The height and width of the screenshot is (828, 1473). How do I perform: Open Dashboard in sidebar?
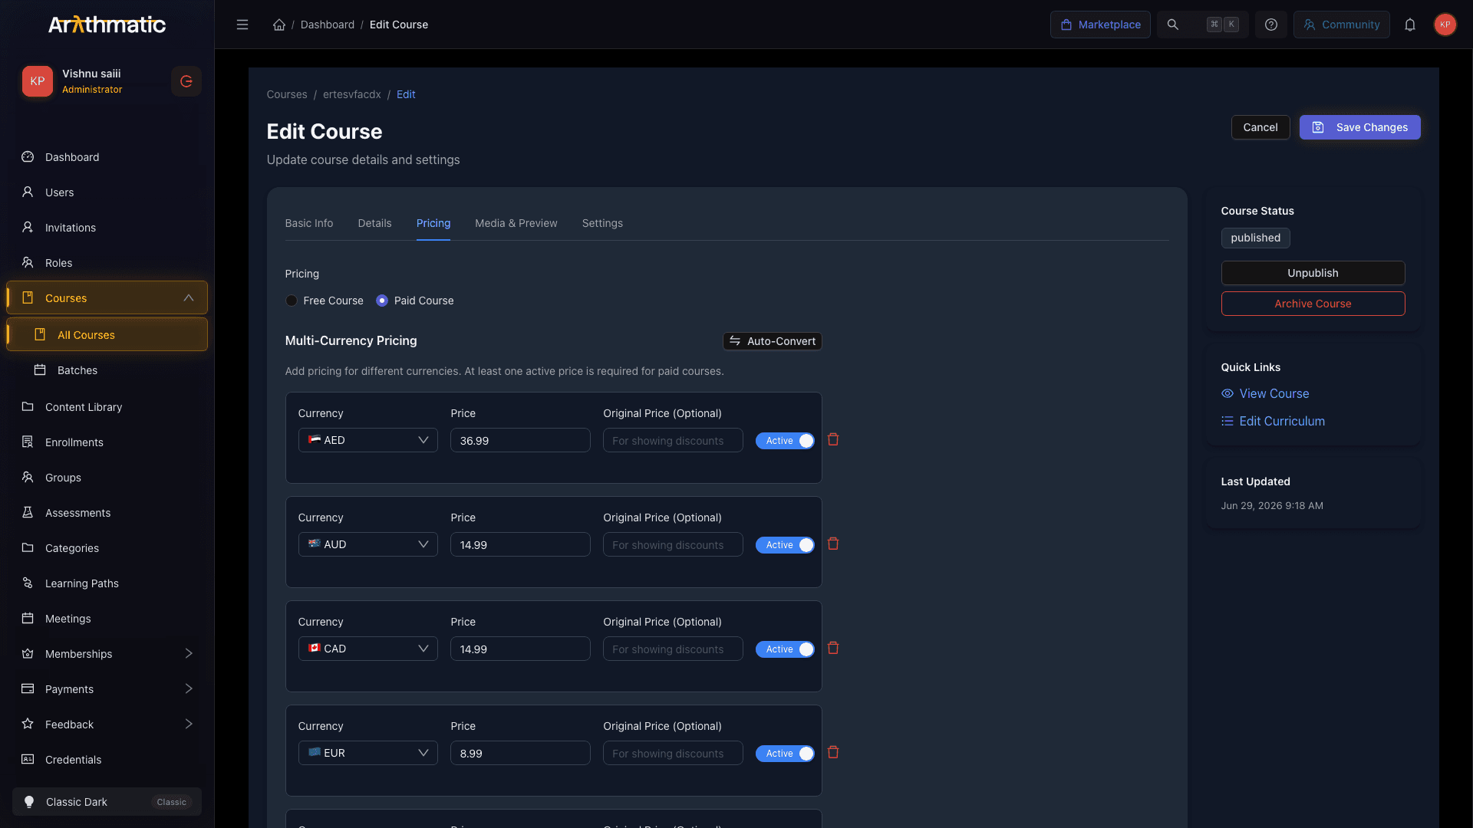pyautogui.click(x=107, y=157)
